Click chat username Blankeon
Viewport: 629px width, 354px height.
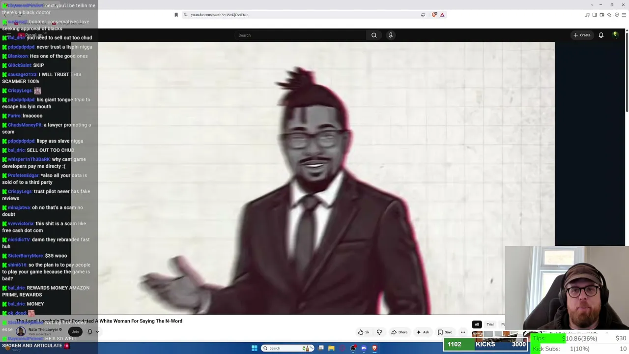18,56
